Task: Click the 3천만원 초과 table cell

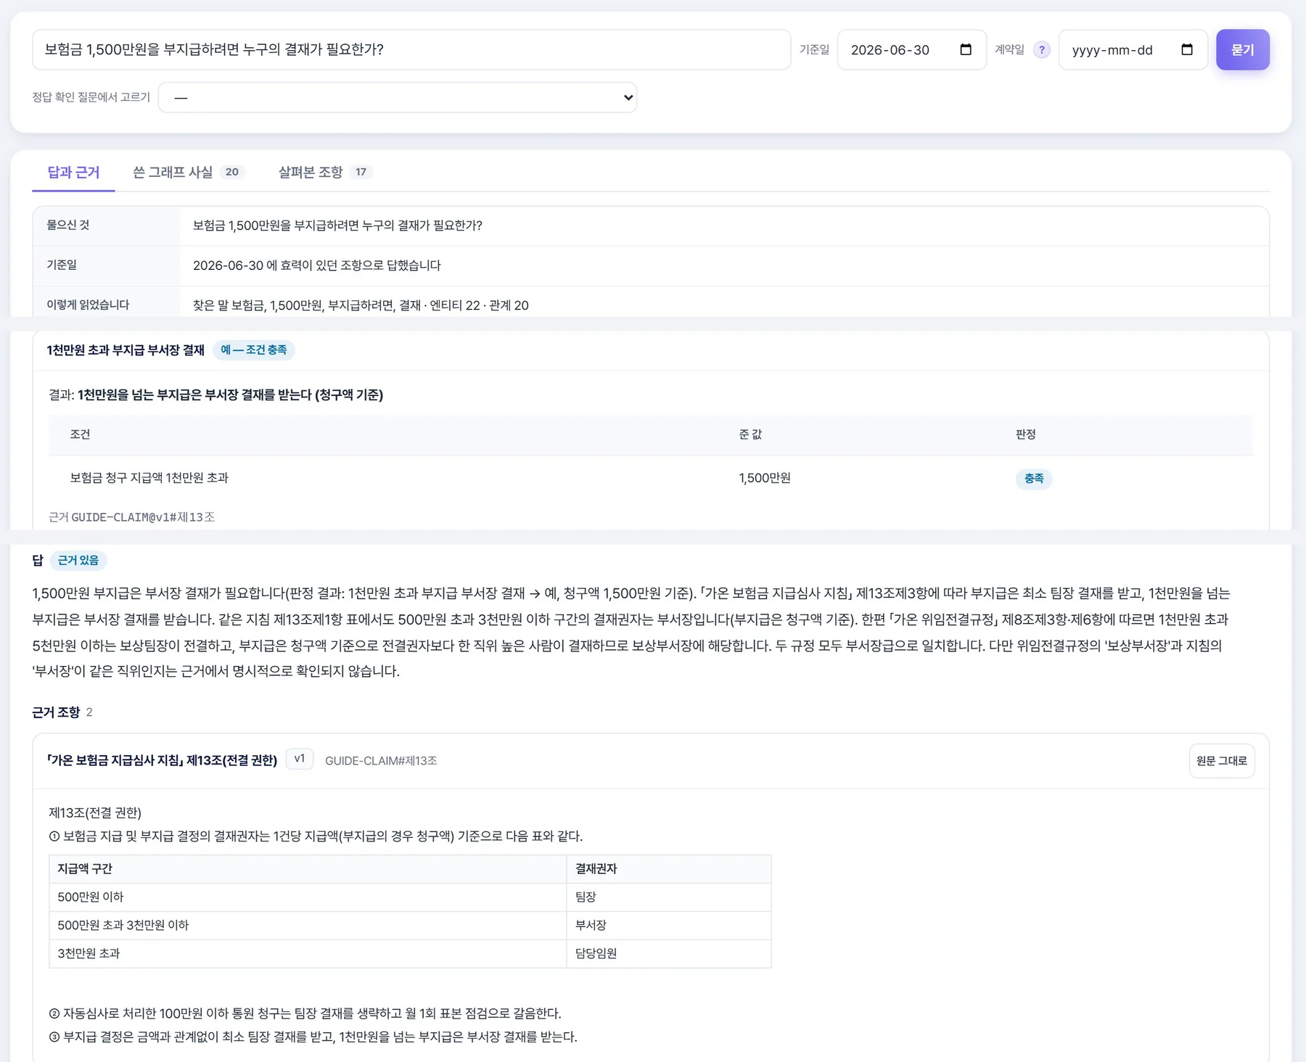Action: coord(308,954)
